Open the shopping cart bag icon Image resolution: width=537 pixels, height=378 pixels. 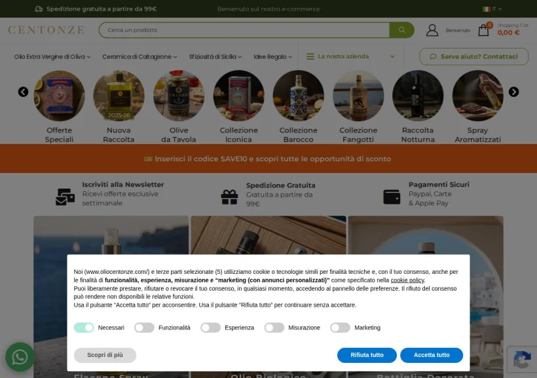click(x=483, y=30)
